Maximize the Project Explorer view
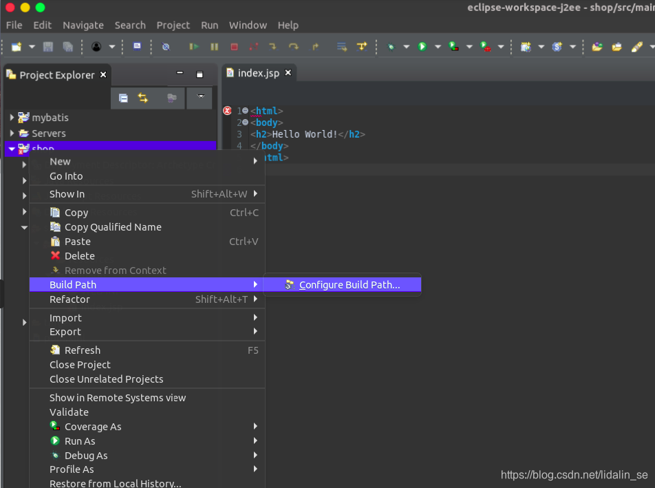Screen dimensions: 655x488 (200, 74)
